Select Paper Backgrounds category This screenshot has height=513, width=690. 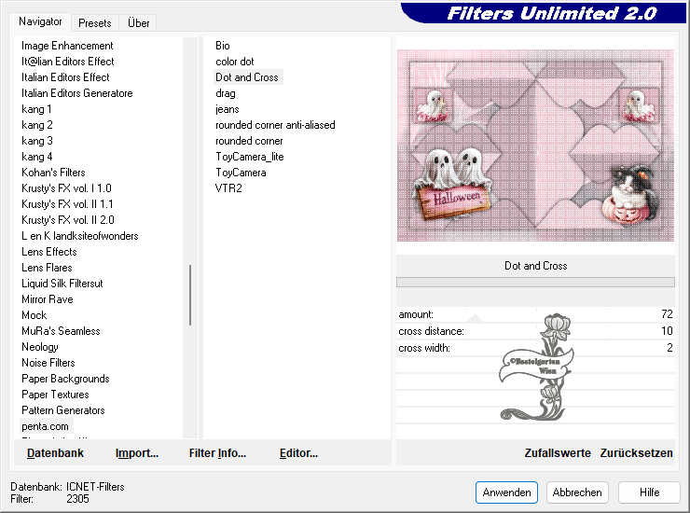[65, 379]
